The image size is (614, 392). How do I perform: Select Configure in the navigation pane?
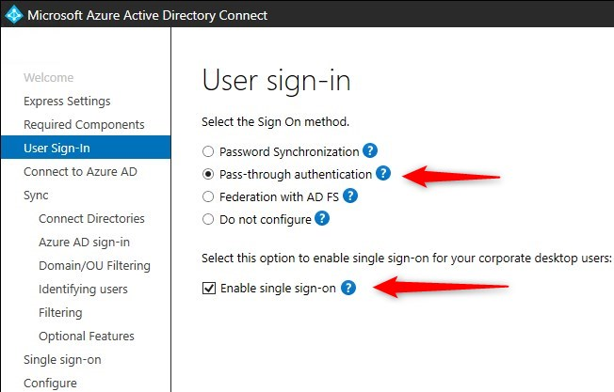(x=50, y=383)
